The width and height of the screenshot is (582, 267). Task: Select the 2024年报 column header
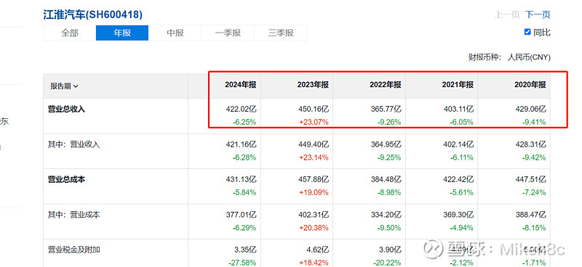click(240, 85)
